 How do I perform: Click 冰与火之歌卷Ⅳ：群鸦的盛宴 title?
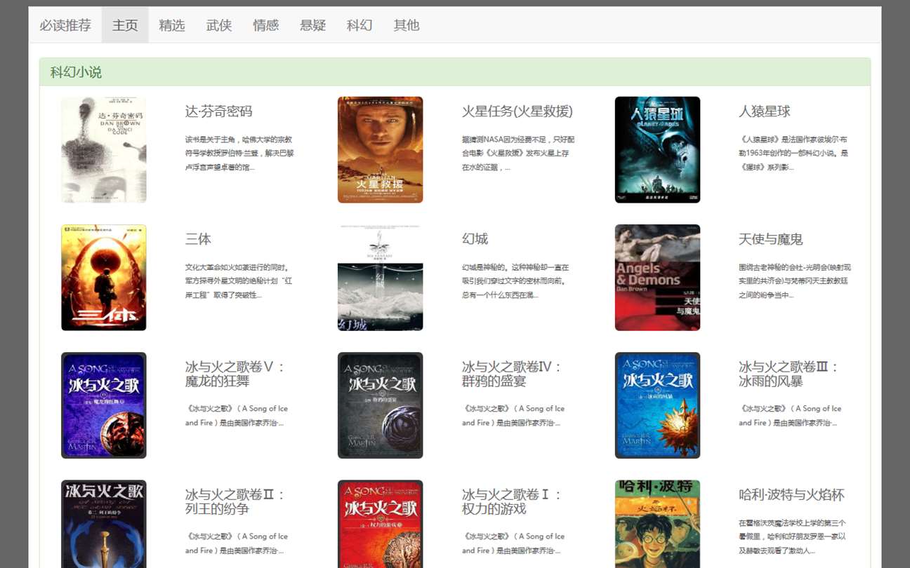tap(513, 374)
